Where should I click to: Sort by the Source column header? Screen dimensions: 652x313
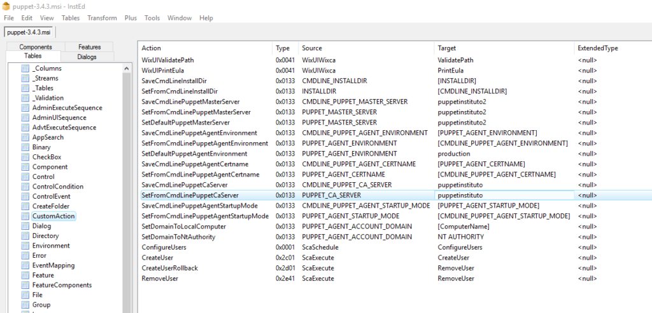point(366,48)
